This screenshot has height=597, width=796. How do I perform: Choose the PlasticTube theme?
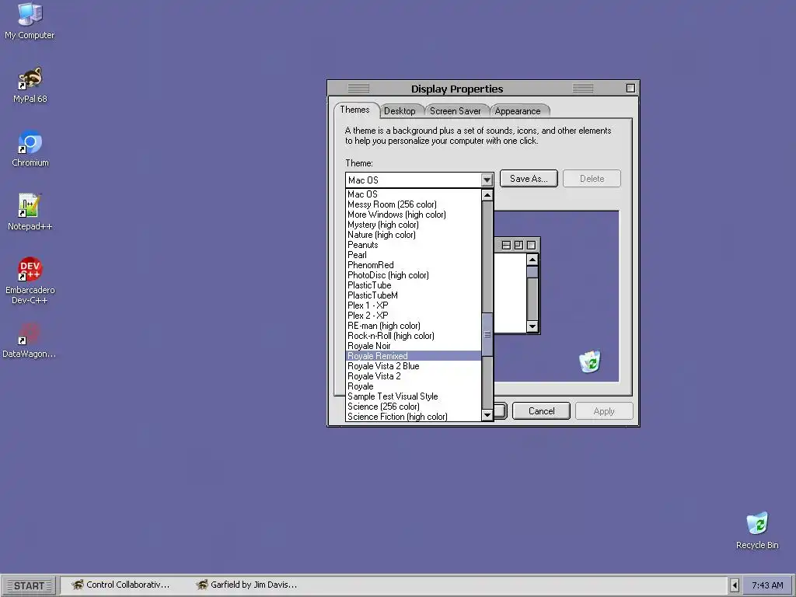click(x=414, y=285)
